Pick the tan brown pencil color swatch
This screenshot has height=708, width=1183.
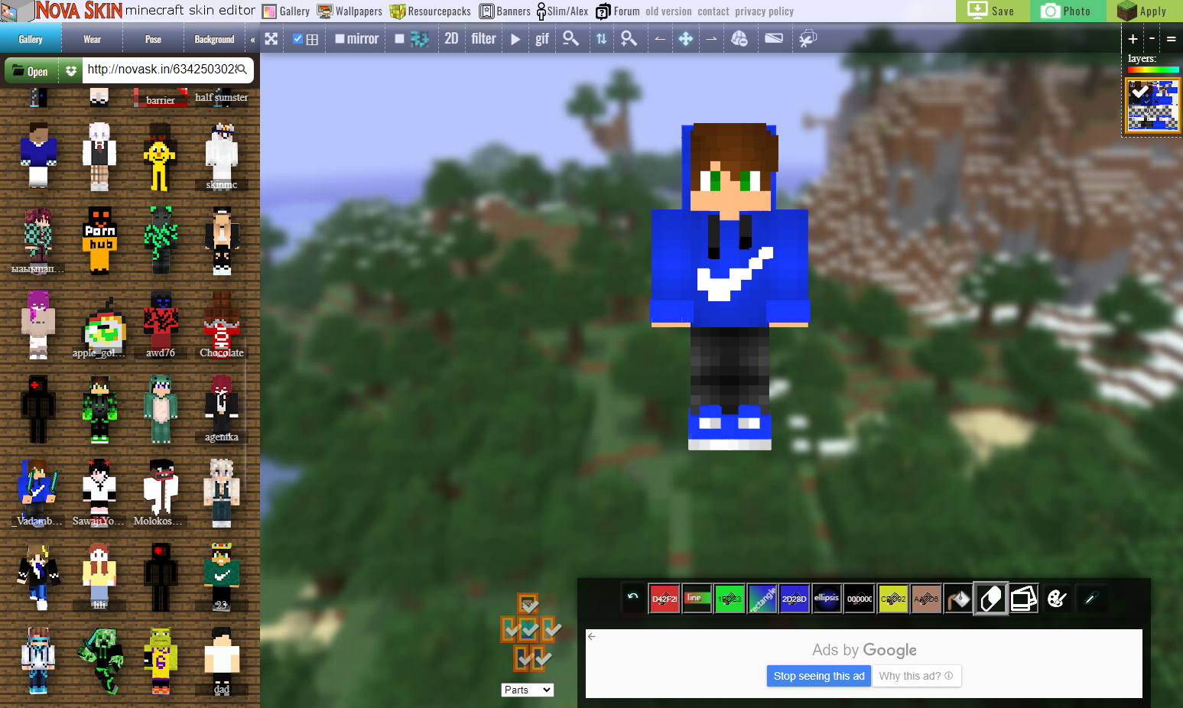pos(925,599)
